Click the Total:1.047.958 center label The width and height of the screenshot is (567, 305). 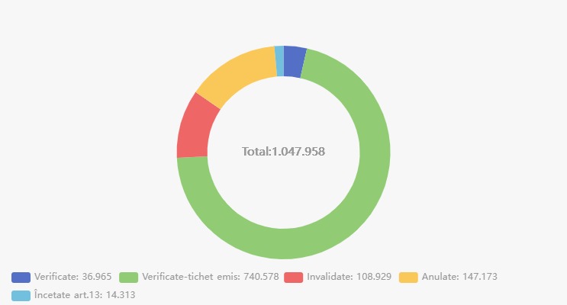pos(284,152)
